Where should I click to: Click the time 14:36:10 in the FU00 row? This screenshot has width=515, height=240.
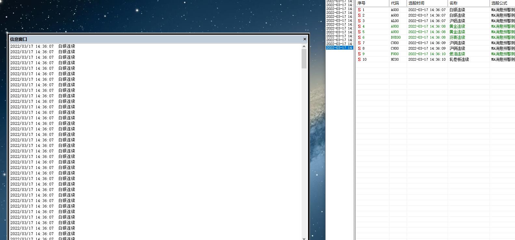tap(438, 54)
